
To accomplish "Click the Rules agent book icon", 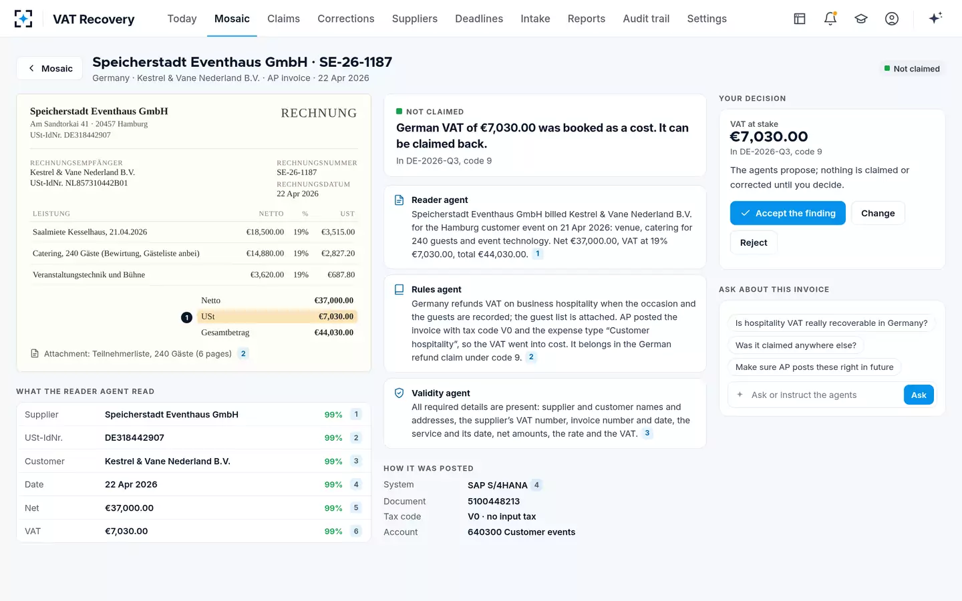I will [399, 289].
